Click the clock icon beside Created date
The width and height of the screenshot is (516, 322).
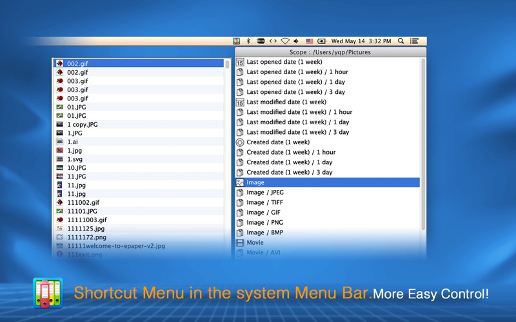240,142
